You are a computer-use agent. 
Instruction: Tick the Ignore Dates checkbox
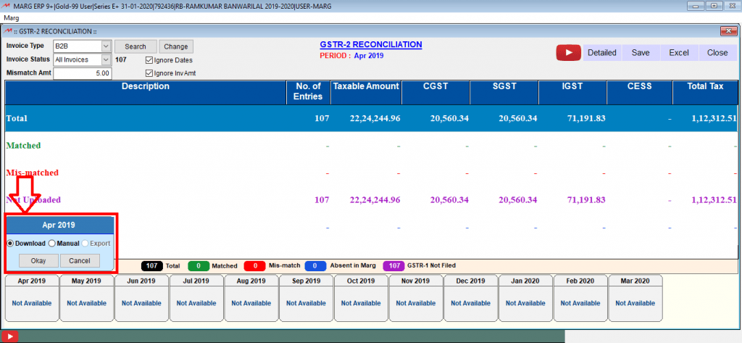[x=149, y=60]
